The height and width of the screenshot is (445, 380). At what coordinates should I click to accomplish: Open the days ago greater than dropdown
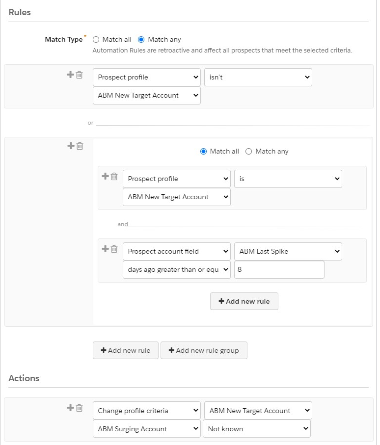[176, 270]
